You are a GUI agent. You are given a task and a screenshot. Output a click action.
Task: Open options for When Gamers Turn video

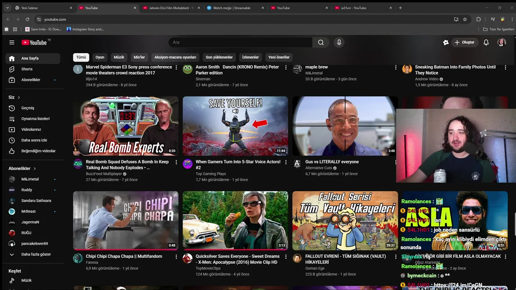286,162
